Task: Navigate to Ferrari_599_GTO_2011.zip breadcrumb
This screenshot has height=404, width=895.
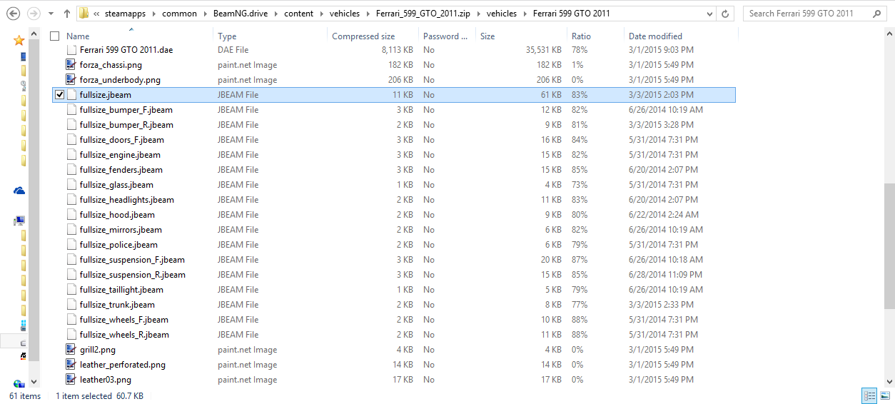Action: [424, 14]
